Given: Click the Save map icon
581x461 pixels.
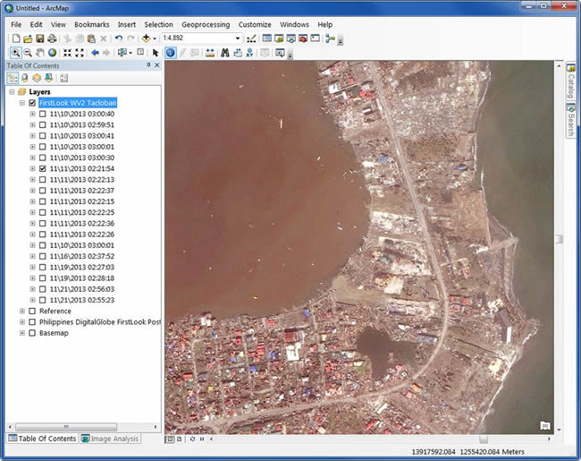Looking at the screenshot, I should (39, 38).
